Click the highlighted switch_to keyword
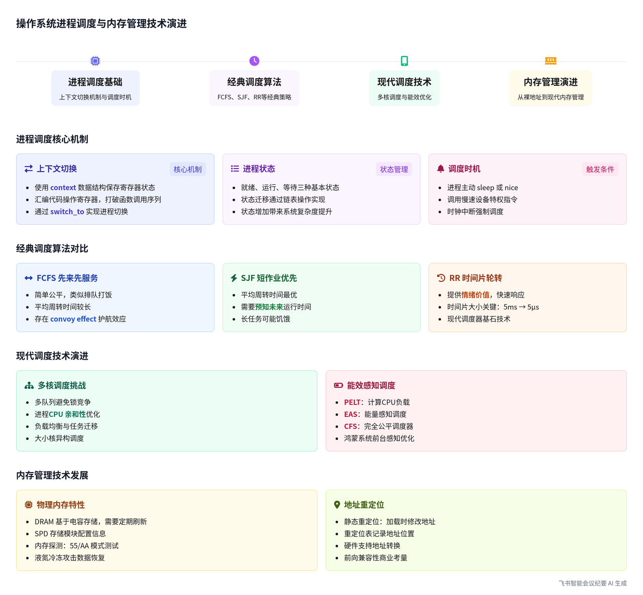The image size is (643, 595). (67, 212)
